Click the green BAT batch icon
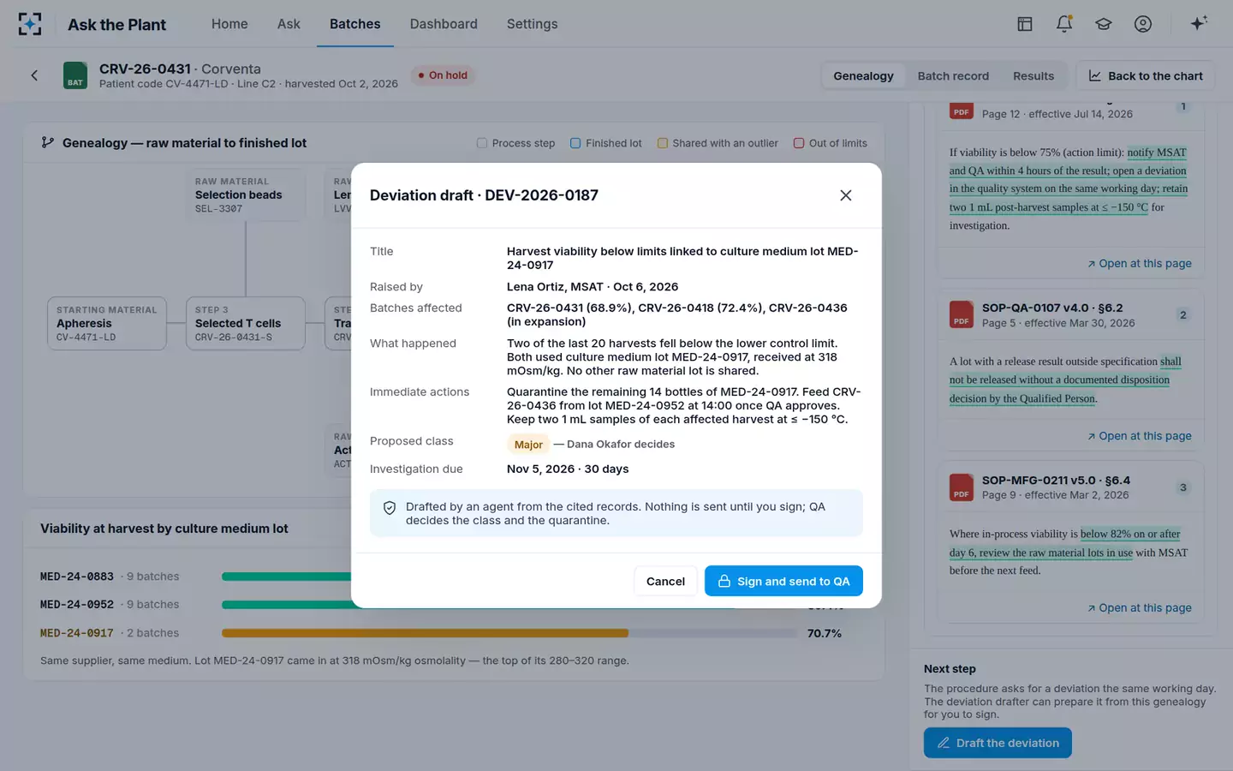Viewport: 1233px width, 771px height. tap(75, 75)
